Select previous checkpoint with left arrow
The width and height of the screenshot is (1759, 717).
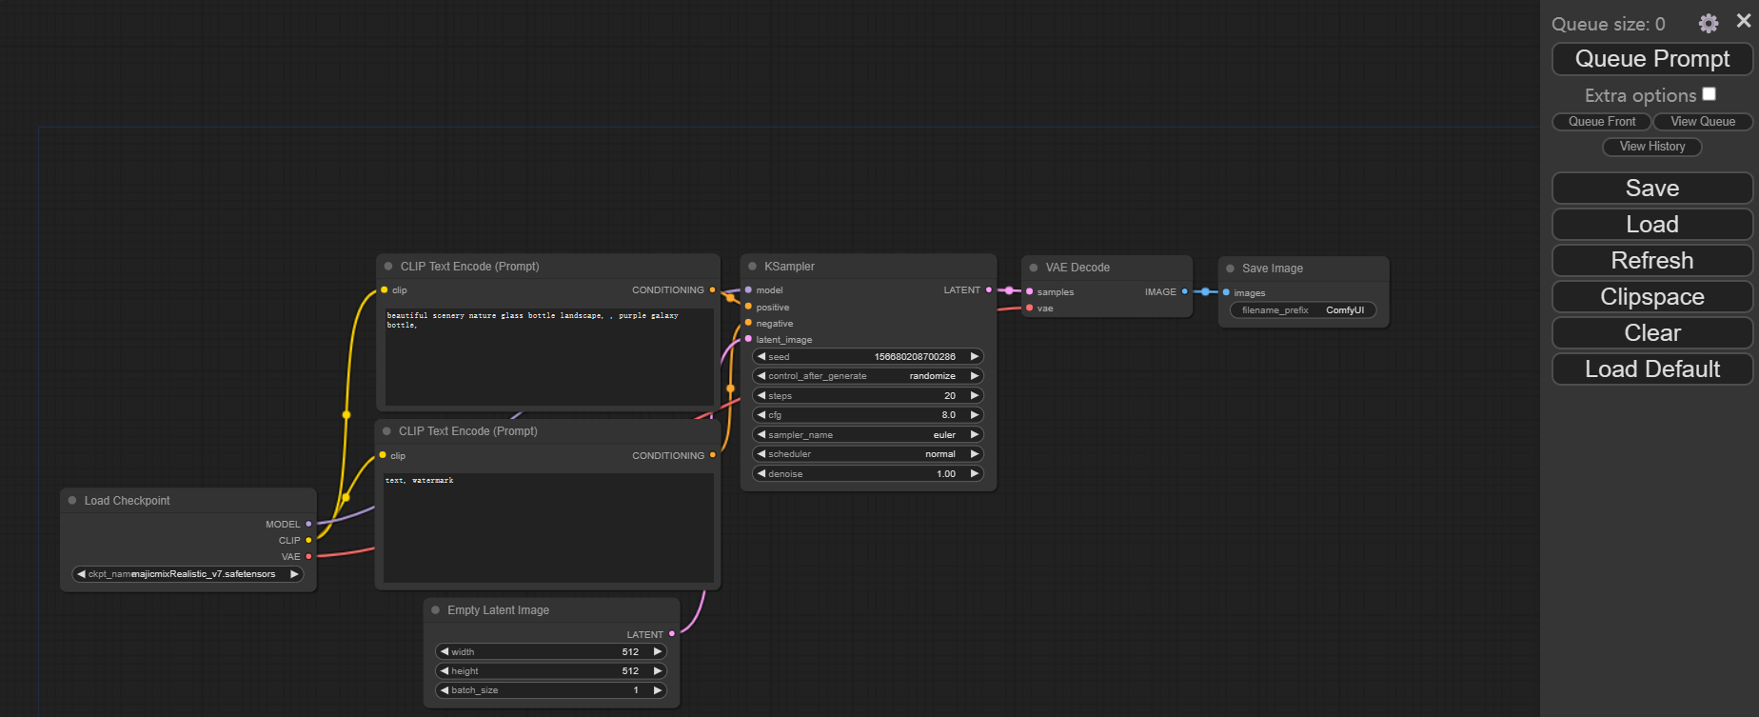(x=82, y=574)
